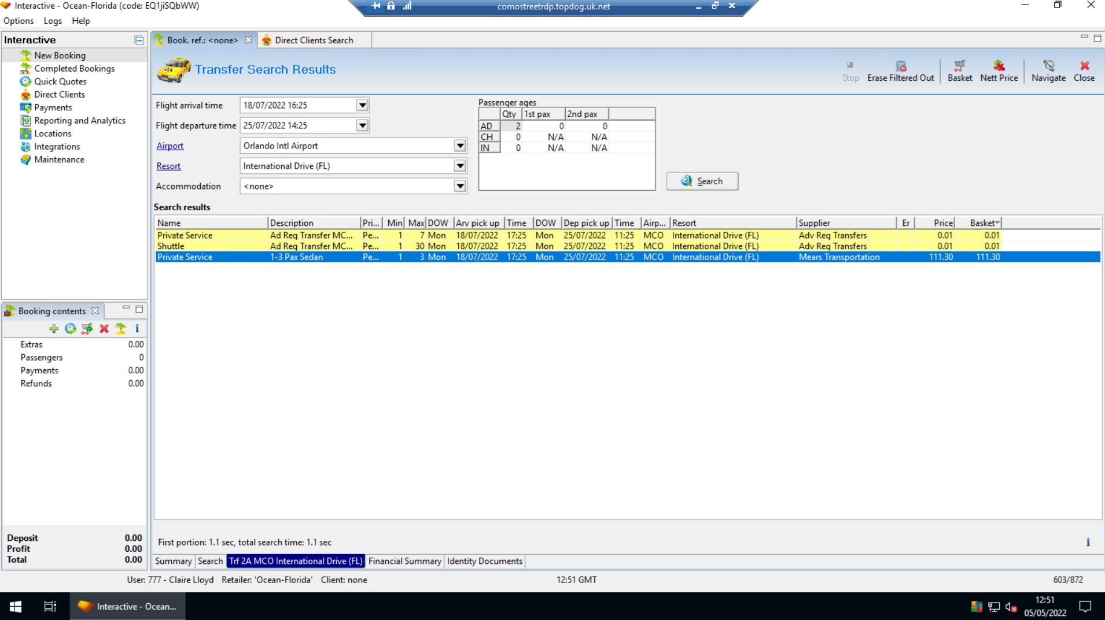Viewport: 1105px width, 620px height.
Task: Select Trf 2A MCO International Drive tab
Action: 296,561
